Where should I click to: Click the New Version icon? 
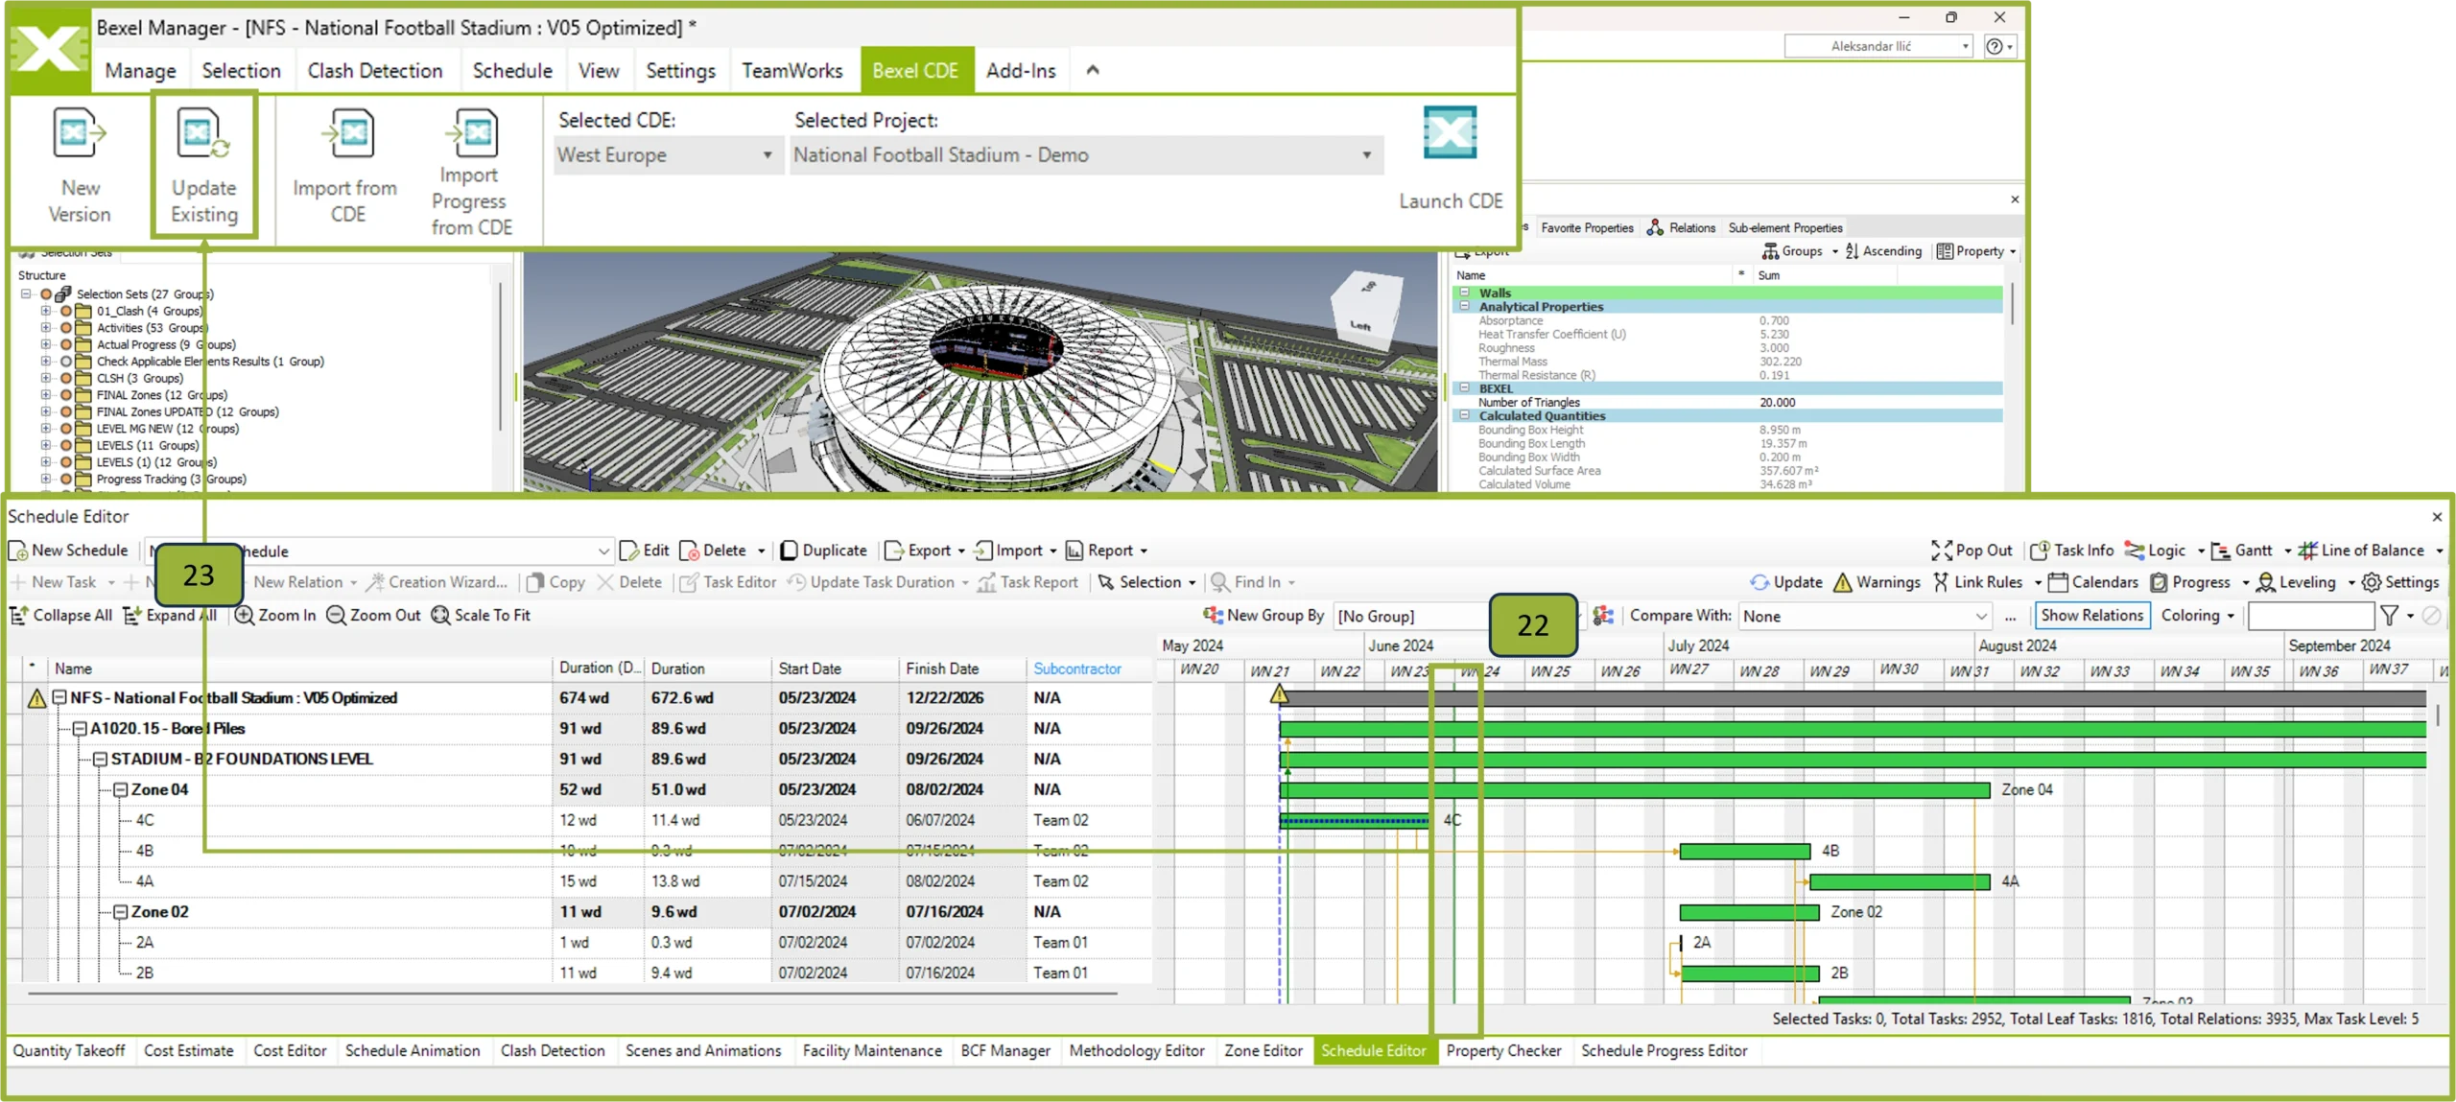pyautogui.click(x=79, y=133)
